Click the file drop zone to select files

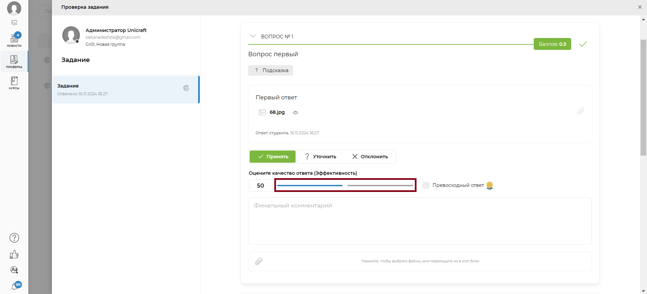(420, 261)
